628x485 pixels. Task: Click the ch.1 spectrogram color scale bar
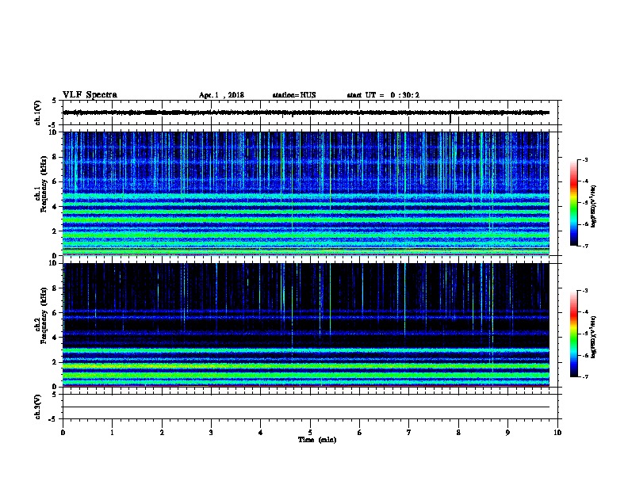(573, 203)
